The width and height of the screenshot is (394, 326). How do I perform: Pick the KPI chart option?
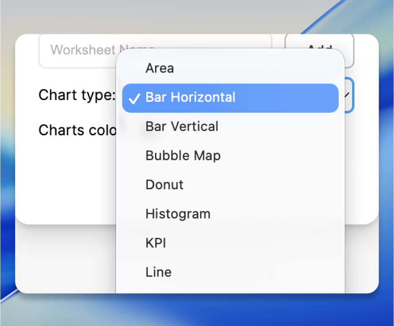click(x=156, y=243)
